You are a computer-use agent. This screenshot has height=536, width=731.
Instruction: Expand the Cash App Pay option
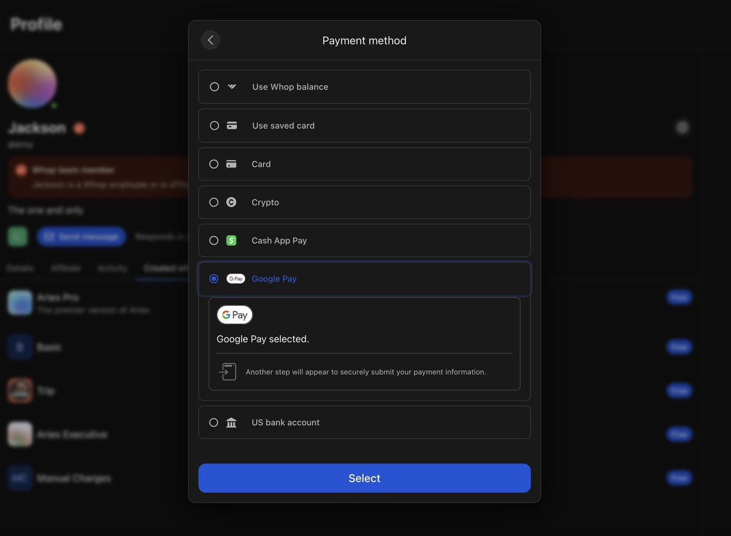click(x=364, y=240)
